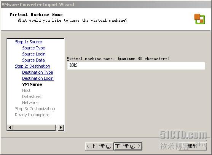Click the Virtual Machine Name heading
The width and height of the screenshot is (212, 155).
pyautogui.click(x=36, y=14)
